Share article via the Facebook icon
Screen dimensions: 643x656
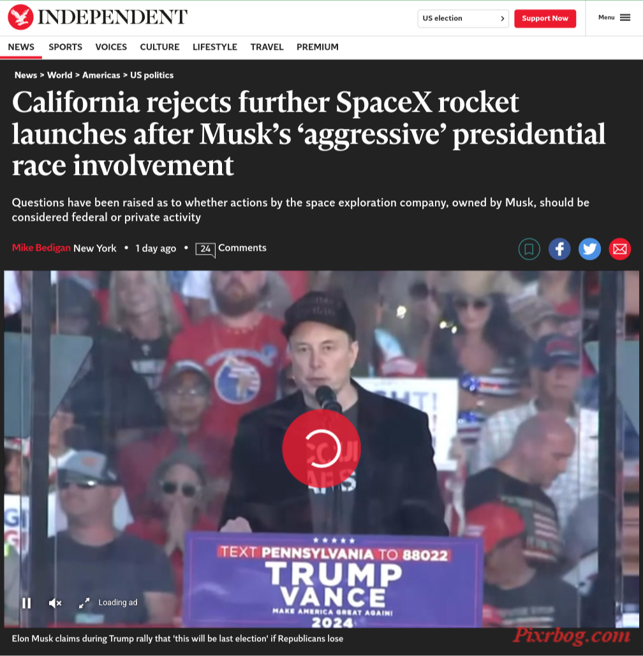559,250
